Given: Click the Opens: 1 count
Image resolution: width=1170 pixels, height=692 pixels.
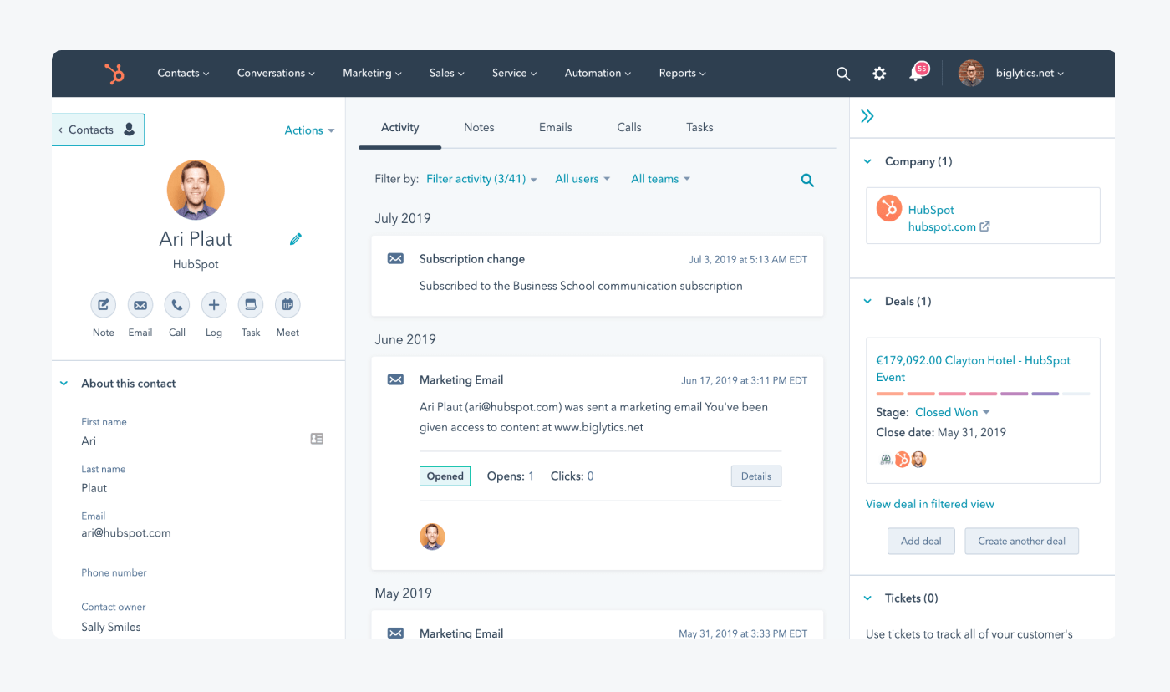Looking at the screenshot, I should [x=511, y=476].
